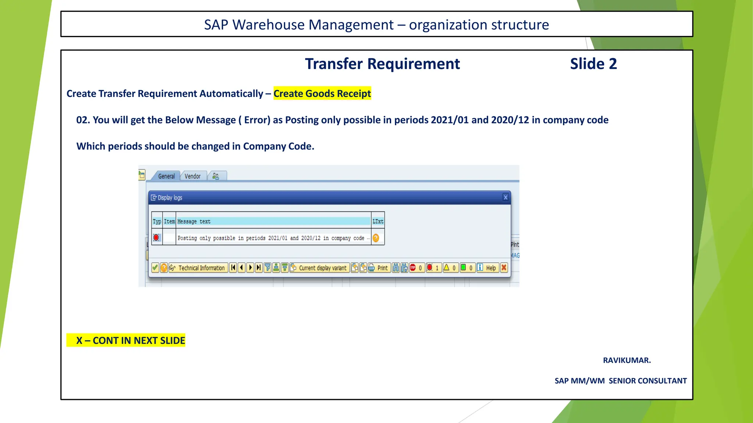The height and width of the screenshot is (423, 753).
Task: Click the LTxt column header
Action: (x=378, y=221)
